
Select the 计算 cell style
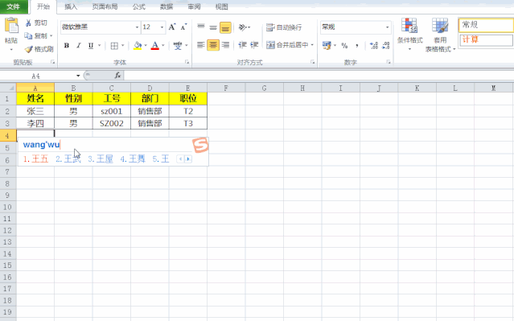coord(486,40)
